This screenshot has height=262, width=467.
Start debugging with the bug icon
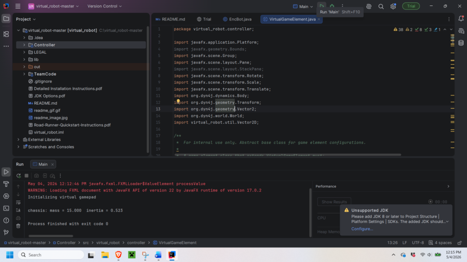point(332,6)
